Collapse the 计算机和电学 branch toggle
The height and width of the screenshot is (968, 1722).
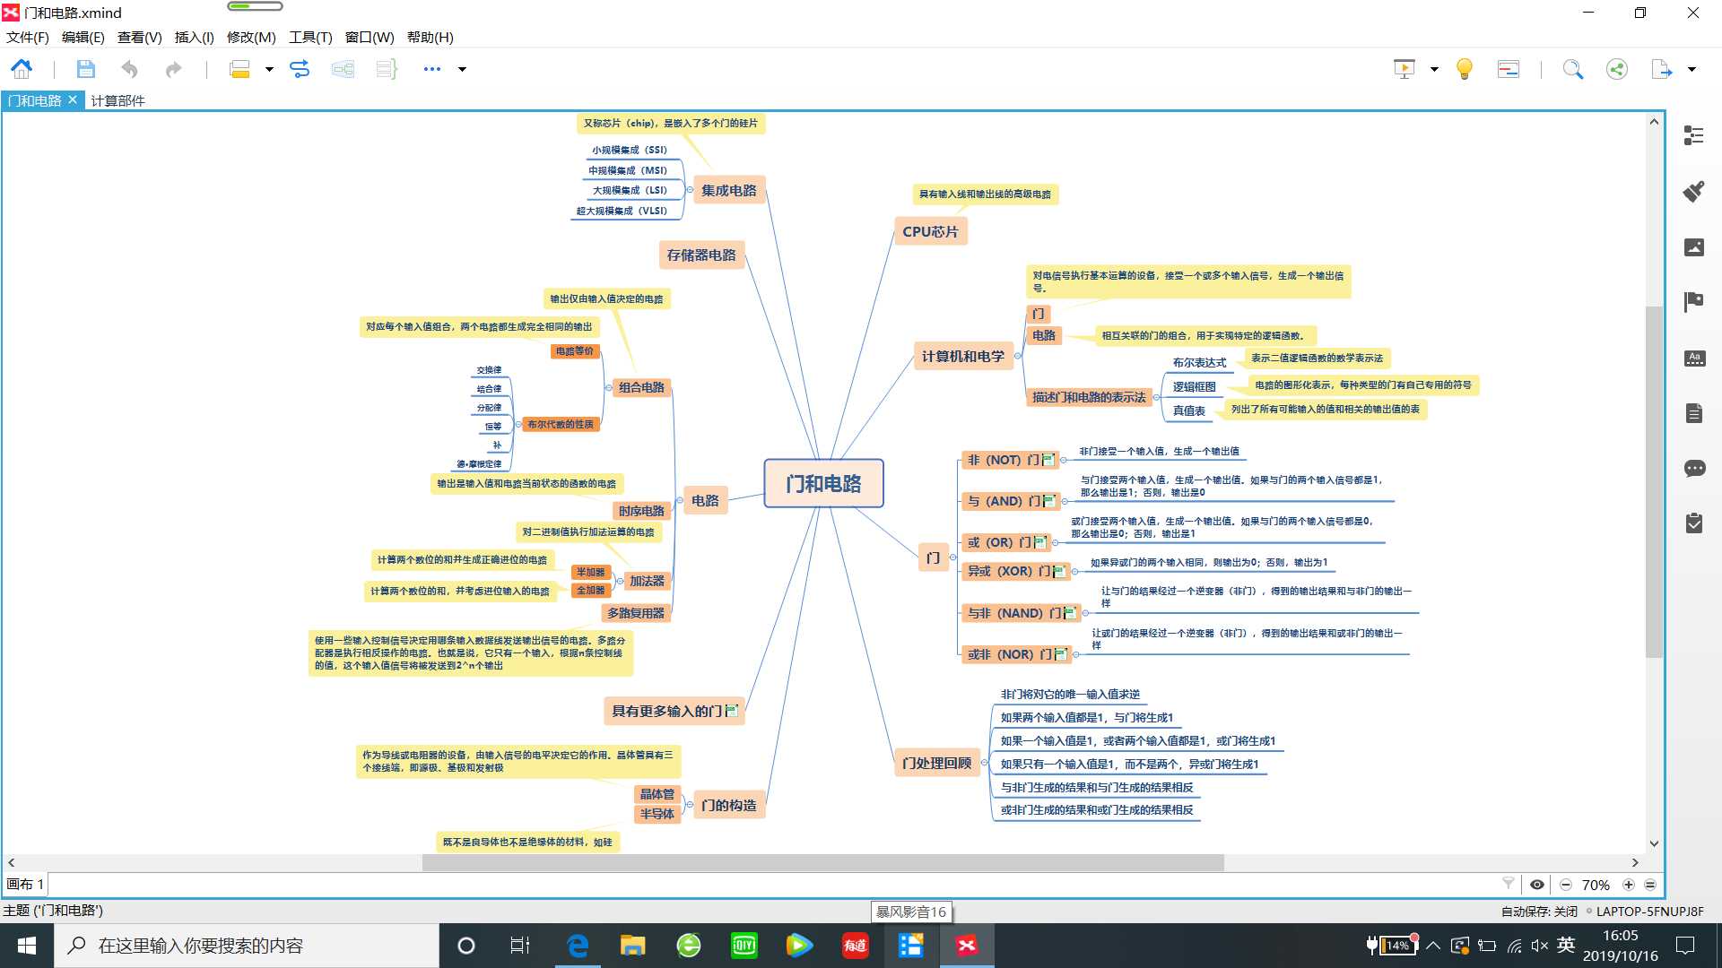1017,356
